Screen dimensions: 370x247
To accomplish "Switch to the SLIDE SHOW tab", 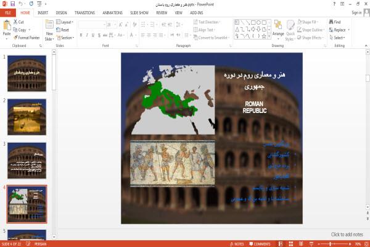I will tap(139, 12).
